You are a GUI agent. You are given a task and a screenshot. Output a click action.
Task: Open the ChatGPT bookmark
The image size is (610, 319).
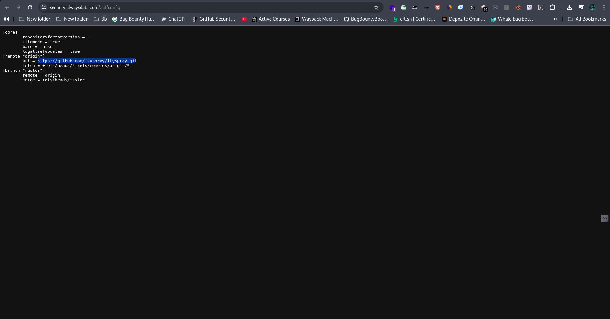tap(174, 19)
